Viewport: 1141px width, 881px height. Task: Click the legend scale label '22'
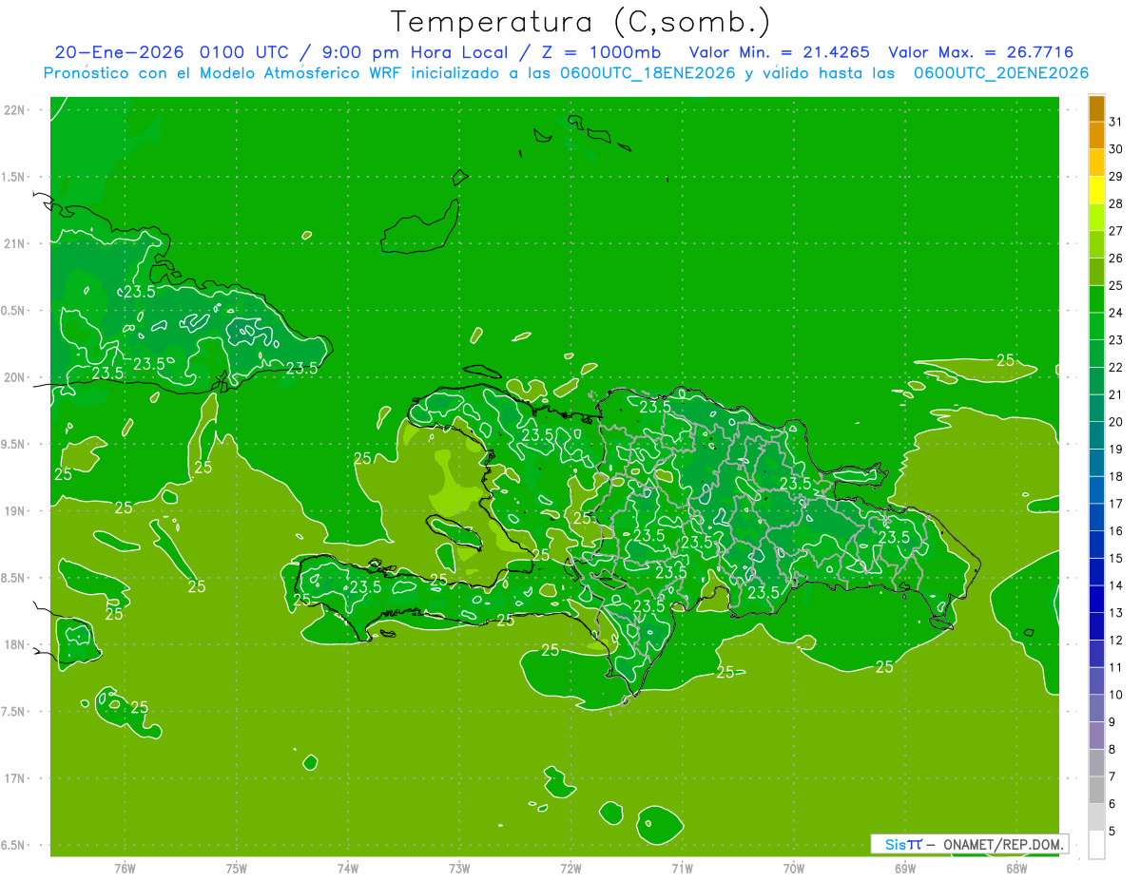[1115, 367]
